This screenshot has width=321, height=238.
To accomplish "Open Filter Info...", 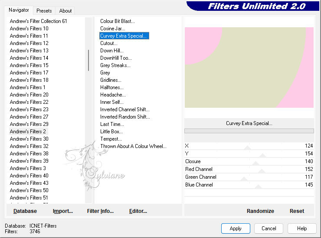I will 100,211.
